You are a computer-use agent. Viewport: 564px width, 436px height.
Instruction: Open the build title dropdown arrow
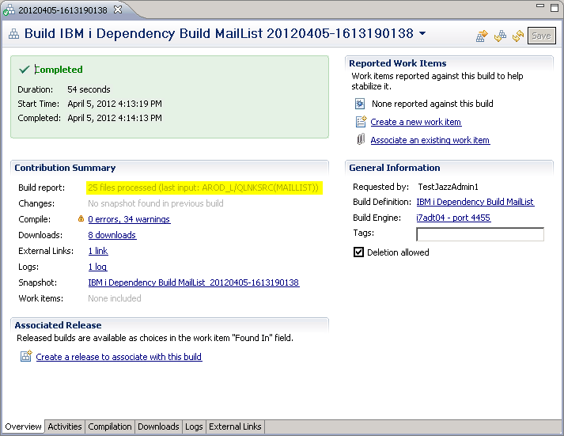tap(422, 34)
